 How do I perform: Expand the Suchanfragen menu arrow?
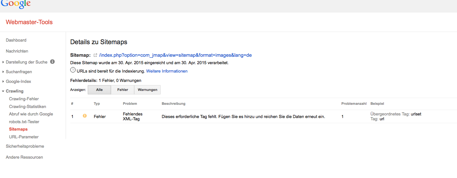click(x=3, y=72)
